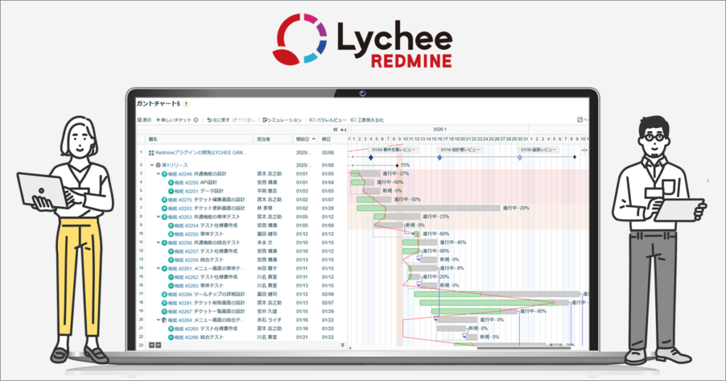Create a ticket with 新しいチケット

(174, 120)
